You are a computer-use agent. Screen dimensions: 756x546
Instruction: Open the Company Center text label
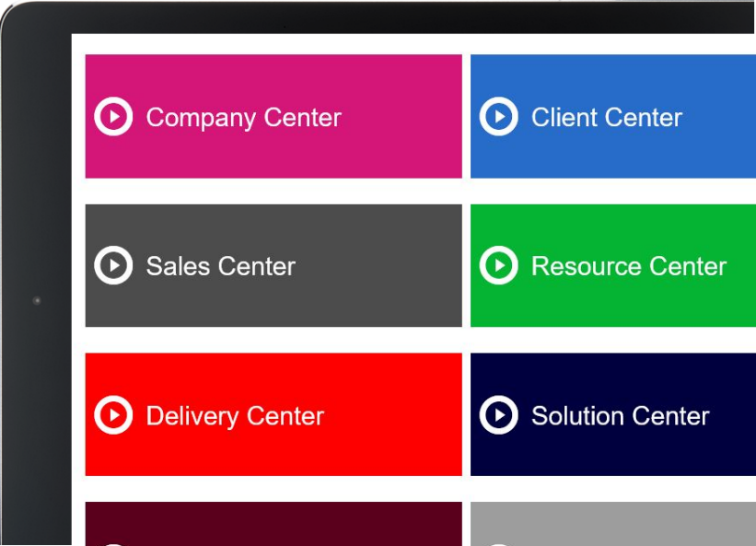point(244,118)
